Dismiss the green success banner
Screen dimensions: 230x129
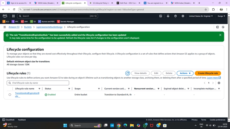point(220,35)
